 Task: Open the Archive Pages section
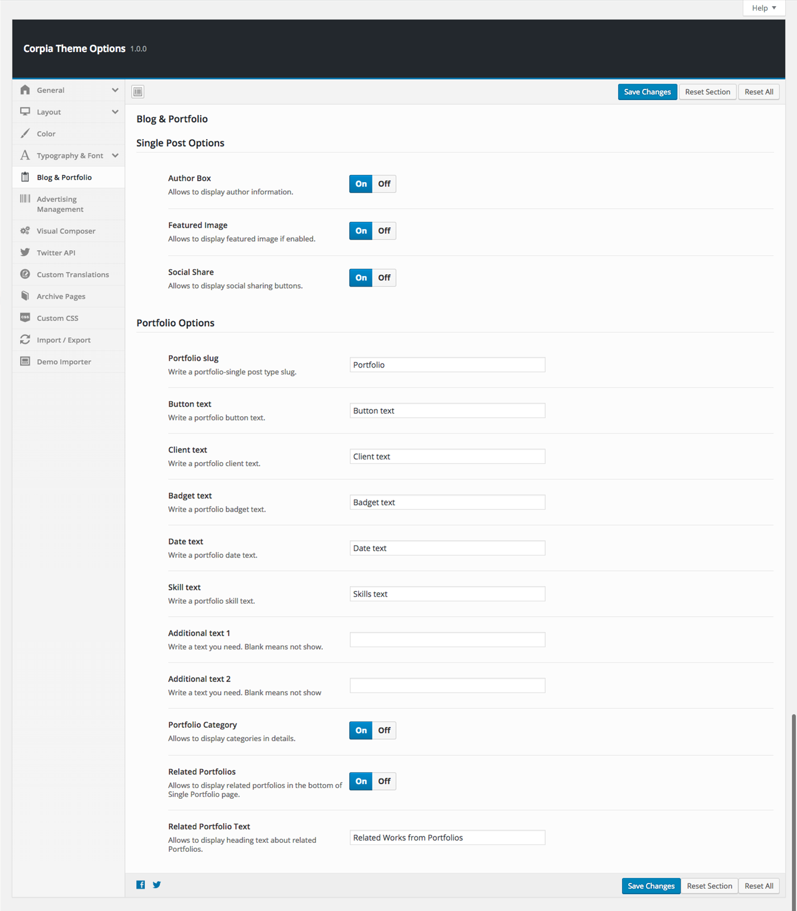[61, 297]
